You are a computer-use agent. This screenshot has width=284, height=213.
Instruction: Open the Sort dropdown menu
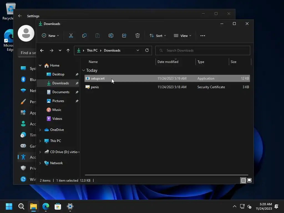(158, 36)
